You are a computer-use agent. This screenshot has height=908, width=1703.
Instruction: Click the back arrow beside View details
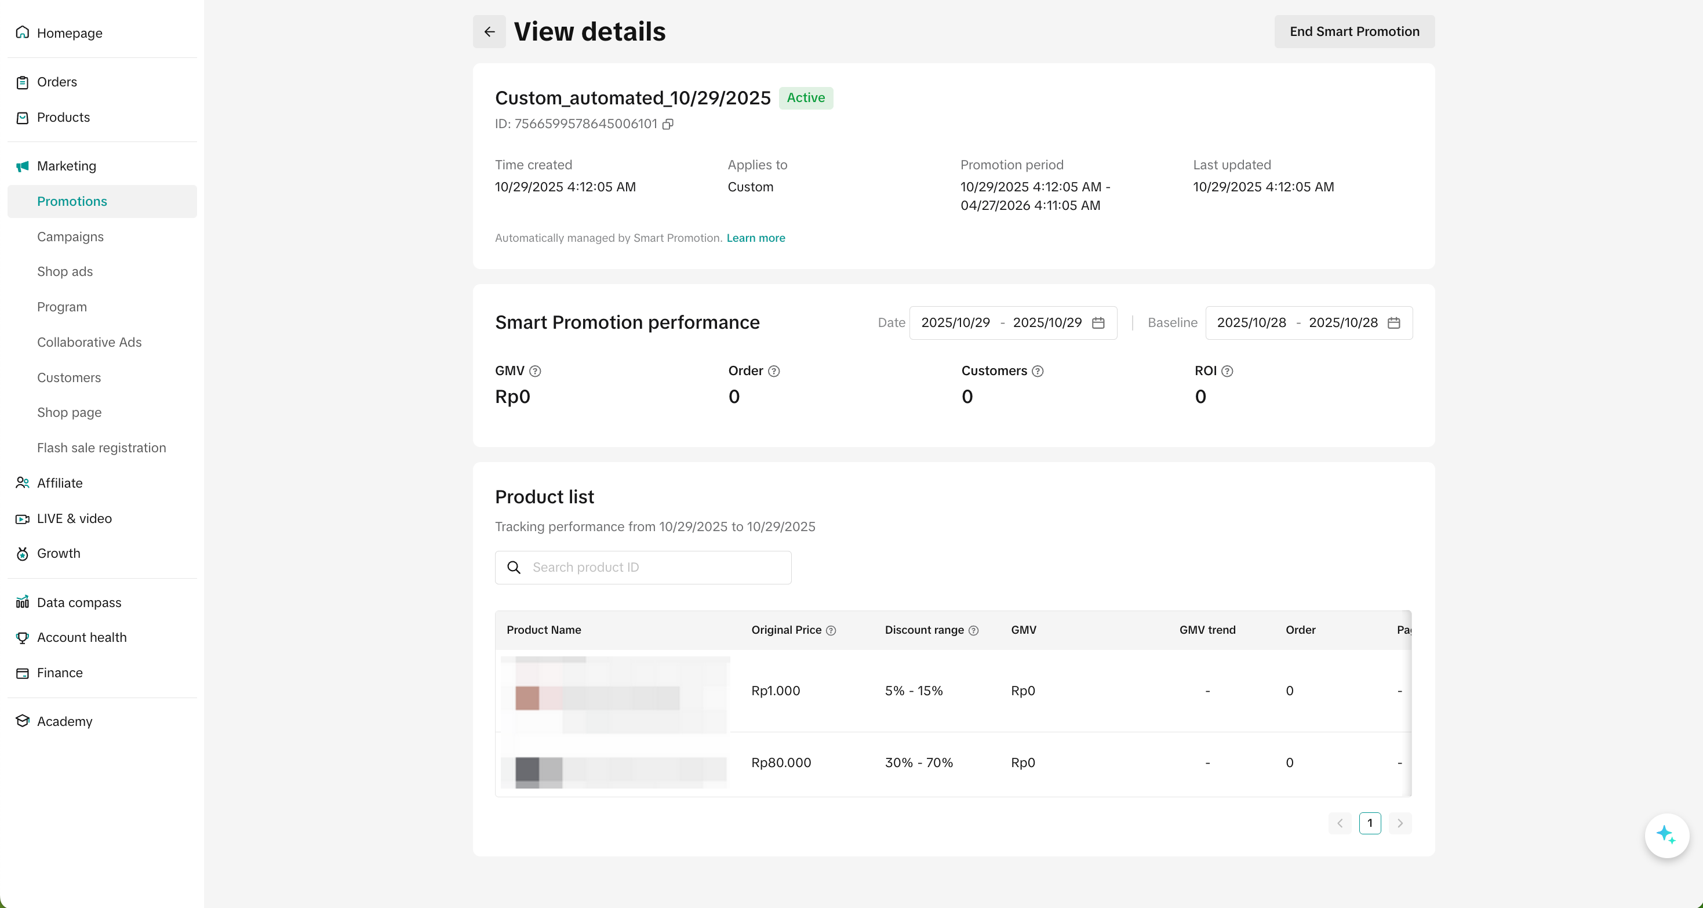(489, 32)
